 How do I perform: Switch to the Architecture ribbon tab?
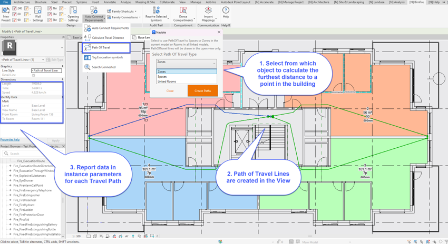[22, 2]
